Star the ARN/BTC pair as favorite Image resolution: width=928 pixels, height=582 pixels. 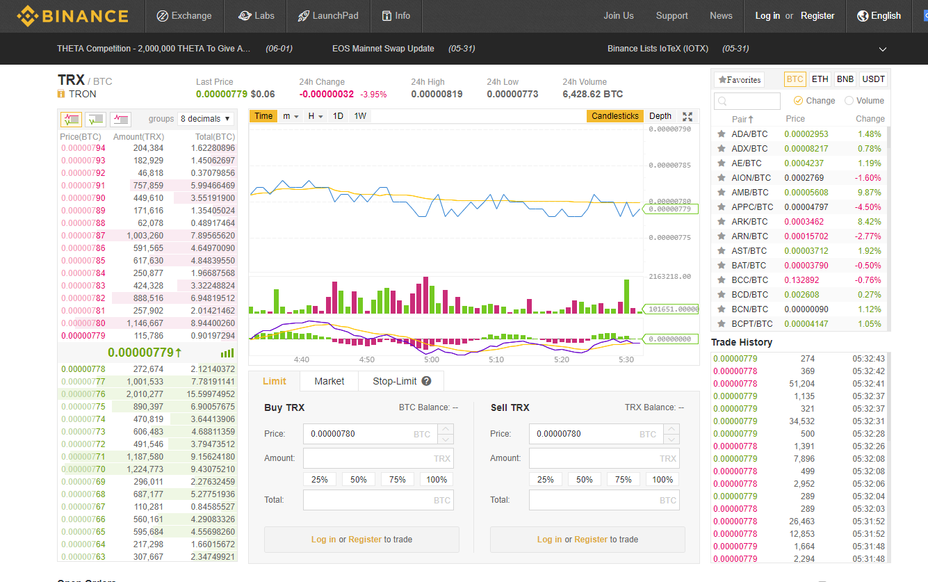(722, 236)
